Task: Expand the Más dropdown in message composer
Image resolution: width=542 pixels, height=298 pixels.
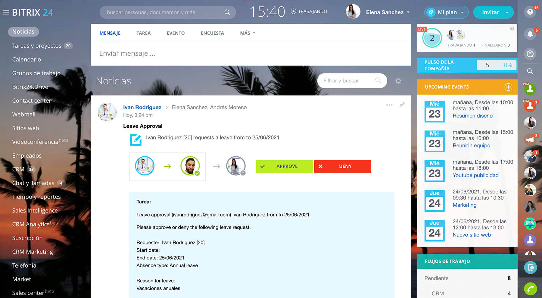Action: [248, 33]
